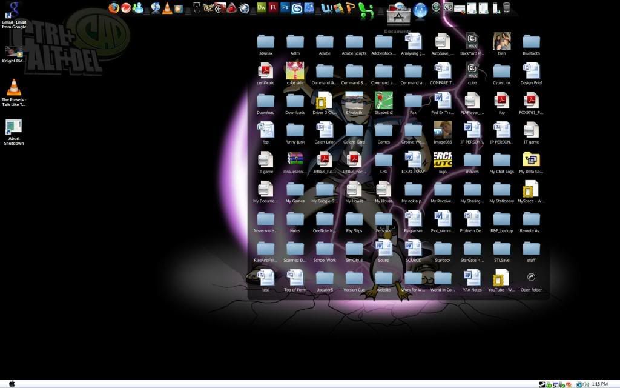This screenshot has width=620, height=388.
Task: Open the cube 3ds Max file
Action: pos(472,74)
